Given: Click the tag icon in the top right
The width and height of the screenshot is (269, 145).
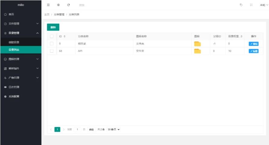Looking at the screenshot, I should (x=241, y=5).
